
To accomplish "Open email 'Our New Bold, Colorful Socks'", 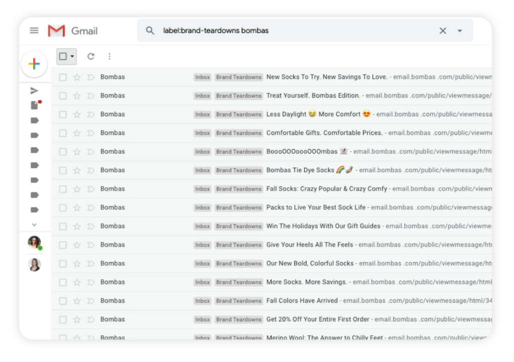I will 272,264.
